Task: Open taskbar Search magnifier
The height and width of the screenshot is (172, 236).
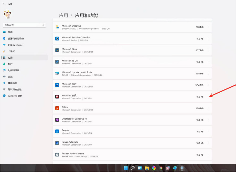Action: click(x=133, y=168)
